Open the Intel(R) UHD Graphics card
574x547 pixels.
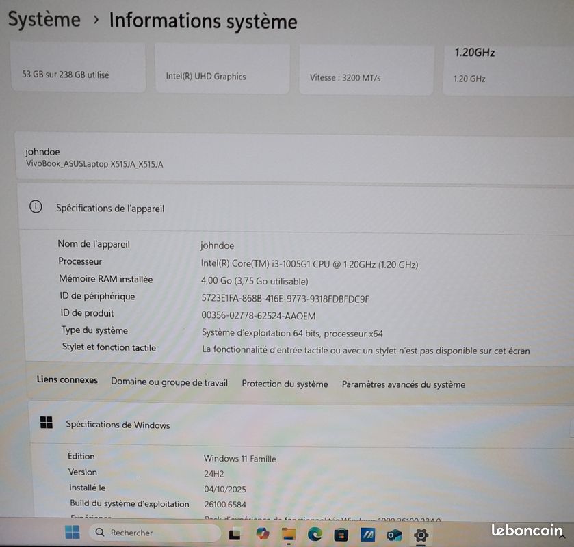click(222, 69)
